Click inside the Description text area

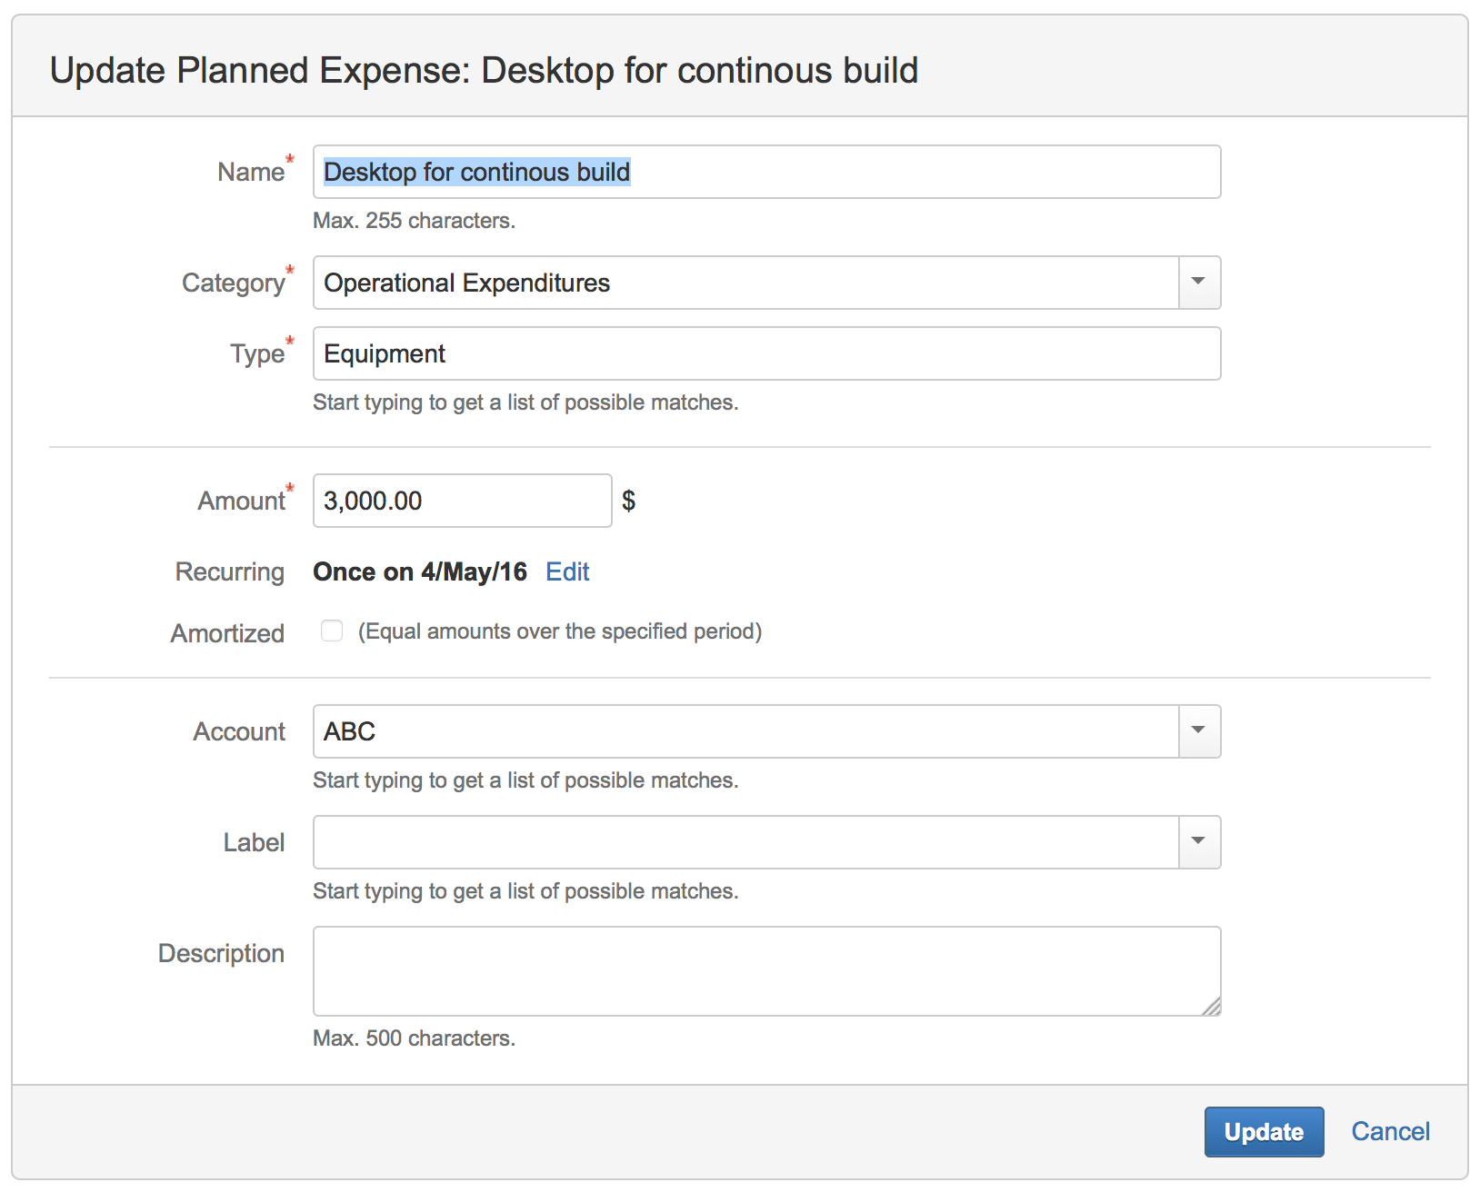tap(765, 970)
